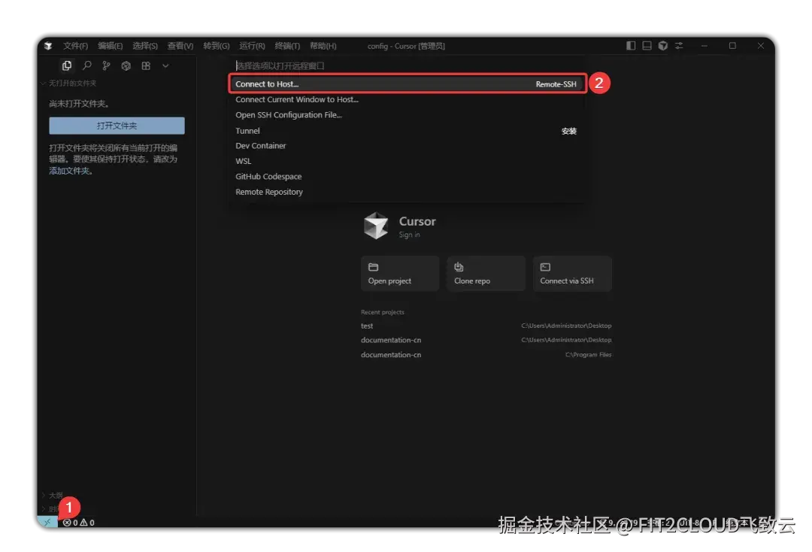This screenshot has width=812, height=552.
Task: Select the Dev Container option
Action: pos(408,146)
